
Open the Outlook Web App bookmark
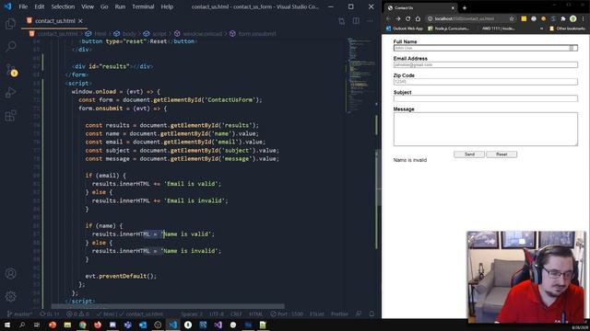[405, 29]
